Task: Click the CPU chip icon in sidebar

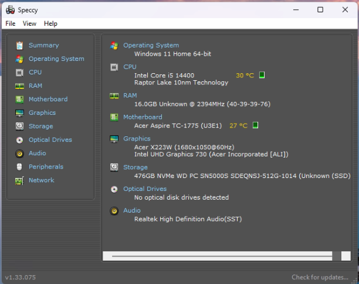Action: 19,73
